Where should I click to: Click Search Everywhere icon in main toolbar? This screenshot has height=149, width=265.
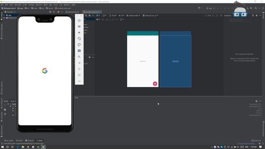256,8
